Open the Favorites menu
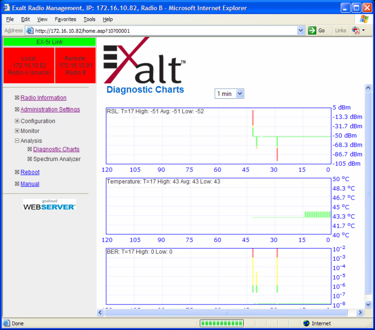The image size is (375, 330). (65, 19)
